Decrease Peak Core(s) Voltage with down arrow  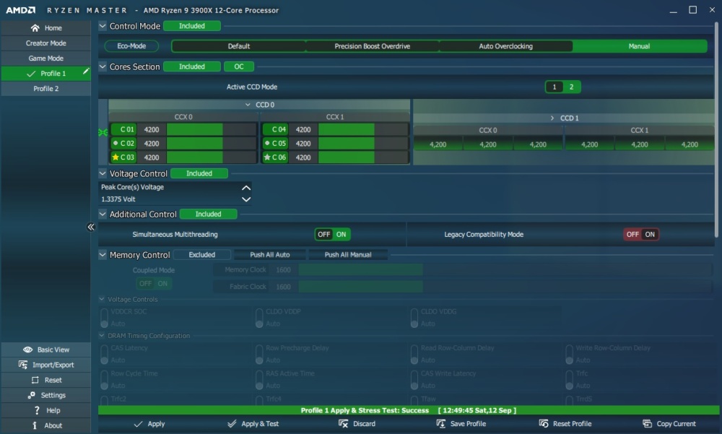(246, 199)
